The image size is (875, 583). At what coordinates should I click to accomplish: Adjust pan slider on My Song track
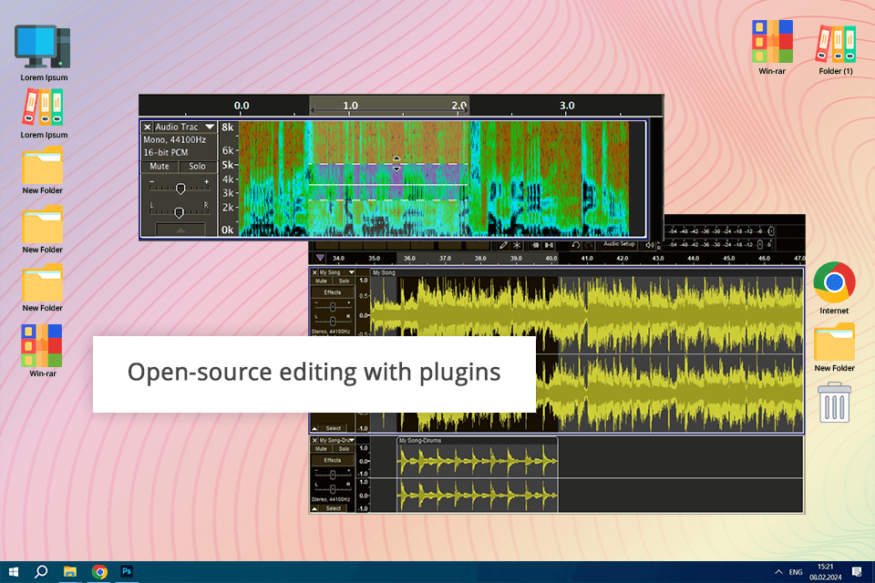pyautogui.click(x=333, y=321)
